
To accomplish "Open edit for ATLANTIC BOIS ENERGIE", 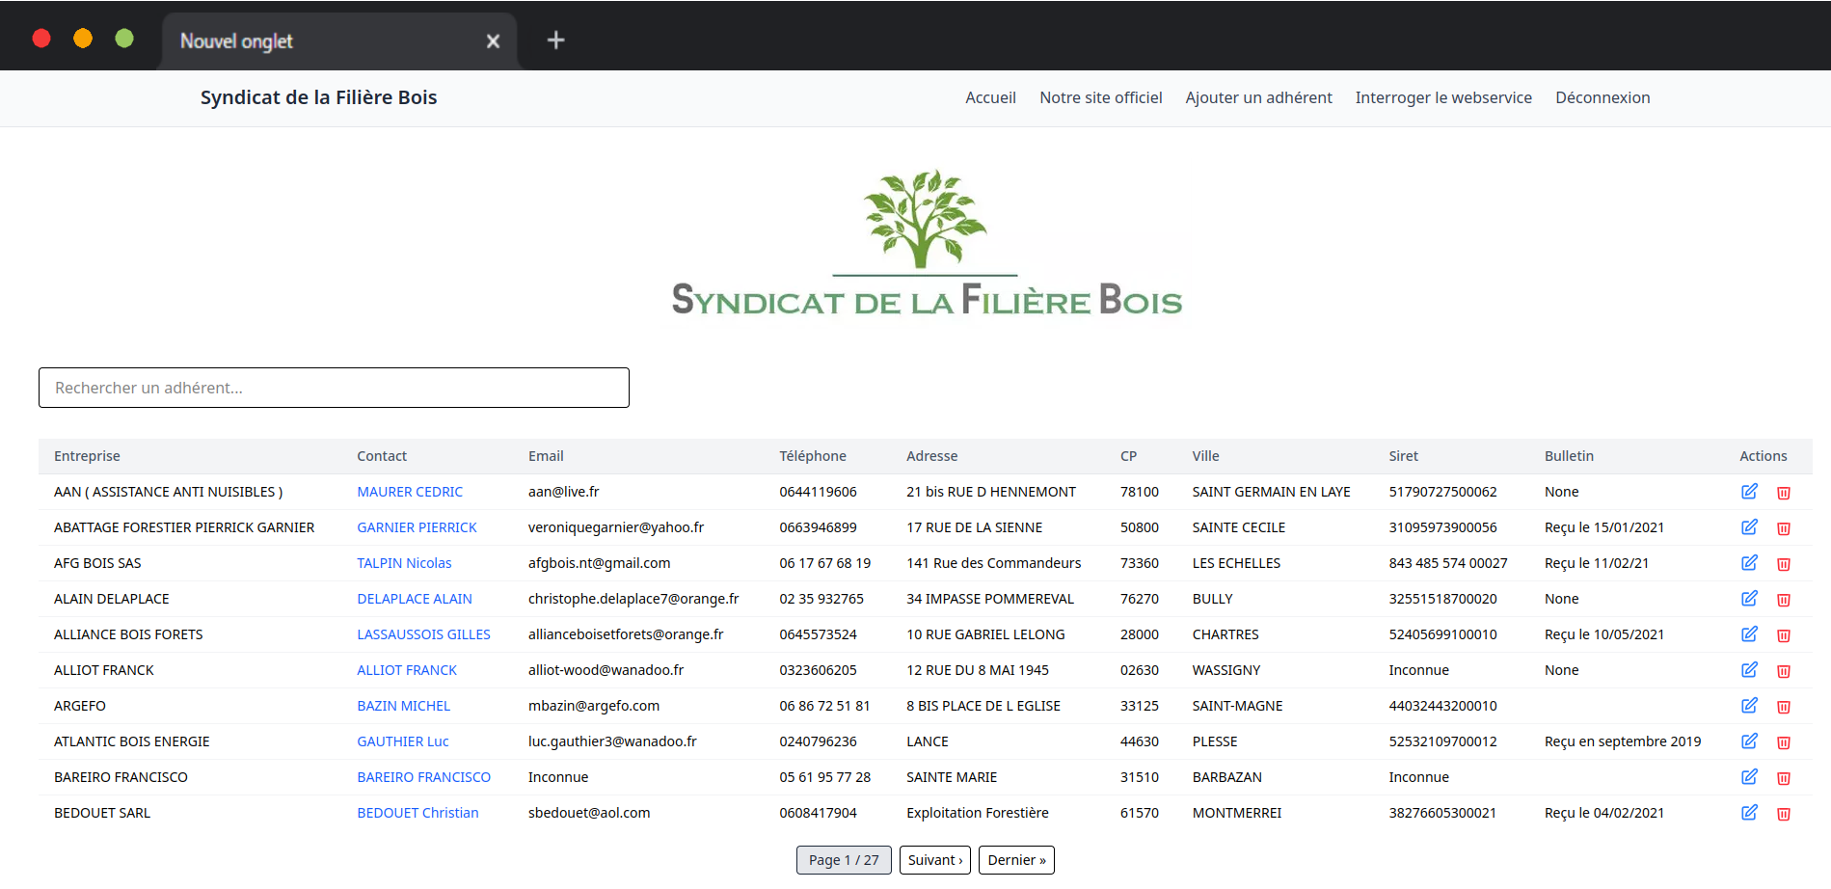I will [1749, 741].
